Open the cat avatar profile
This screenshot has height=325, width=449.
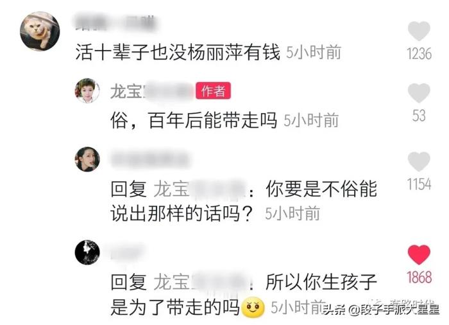click(40, 31)
